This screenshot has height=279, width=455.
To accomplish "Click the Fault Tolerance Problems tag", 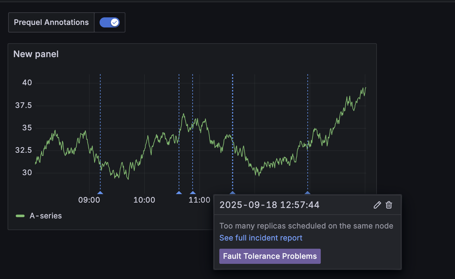I will coord(270,256).
